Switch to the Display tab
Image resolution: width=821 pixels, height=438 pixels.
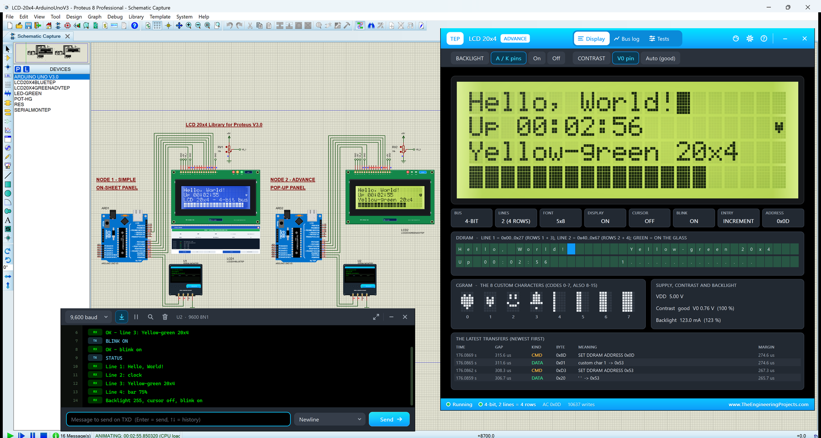591,39
